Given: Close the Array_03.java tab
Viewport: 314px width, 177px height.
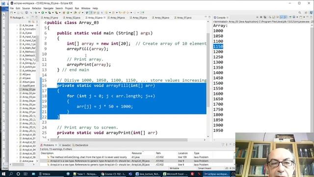Looking at the screenshot, I should [x=105, y=18].
